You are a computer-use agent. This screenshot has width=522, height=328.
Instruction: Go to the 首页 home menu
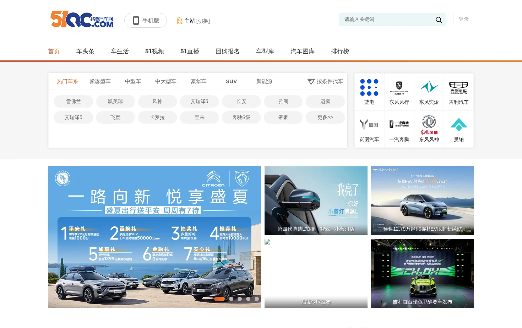54,51
